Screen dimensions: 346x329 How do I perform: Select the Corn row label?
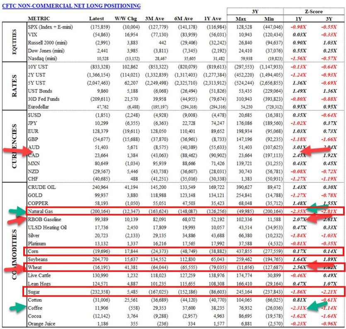(33, 251)
